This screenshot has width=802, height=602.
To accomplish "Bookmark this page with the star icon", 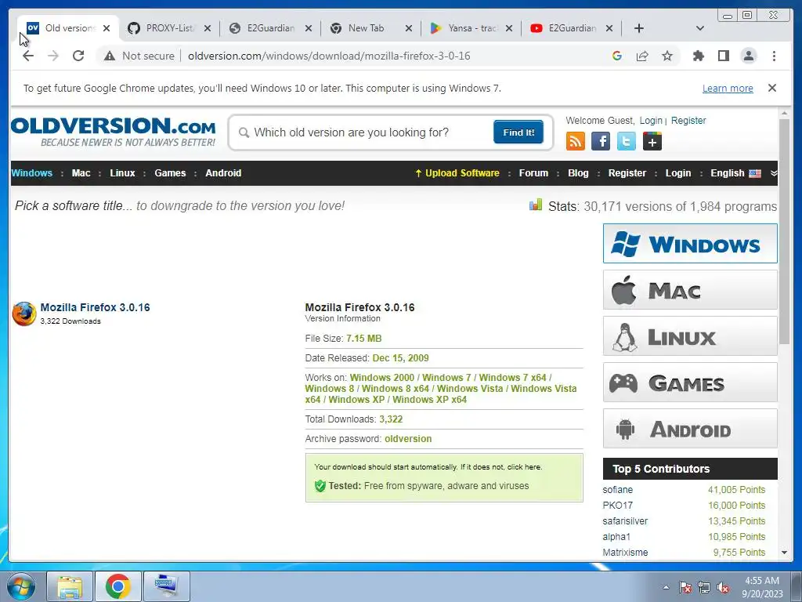I will (667, 56).
